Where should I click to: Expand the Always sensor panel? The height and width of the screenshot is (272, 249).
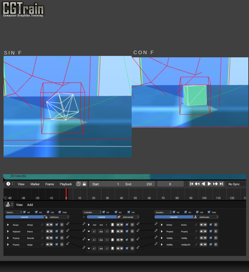[x=7, y=225]
